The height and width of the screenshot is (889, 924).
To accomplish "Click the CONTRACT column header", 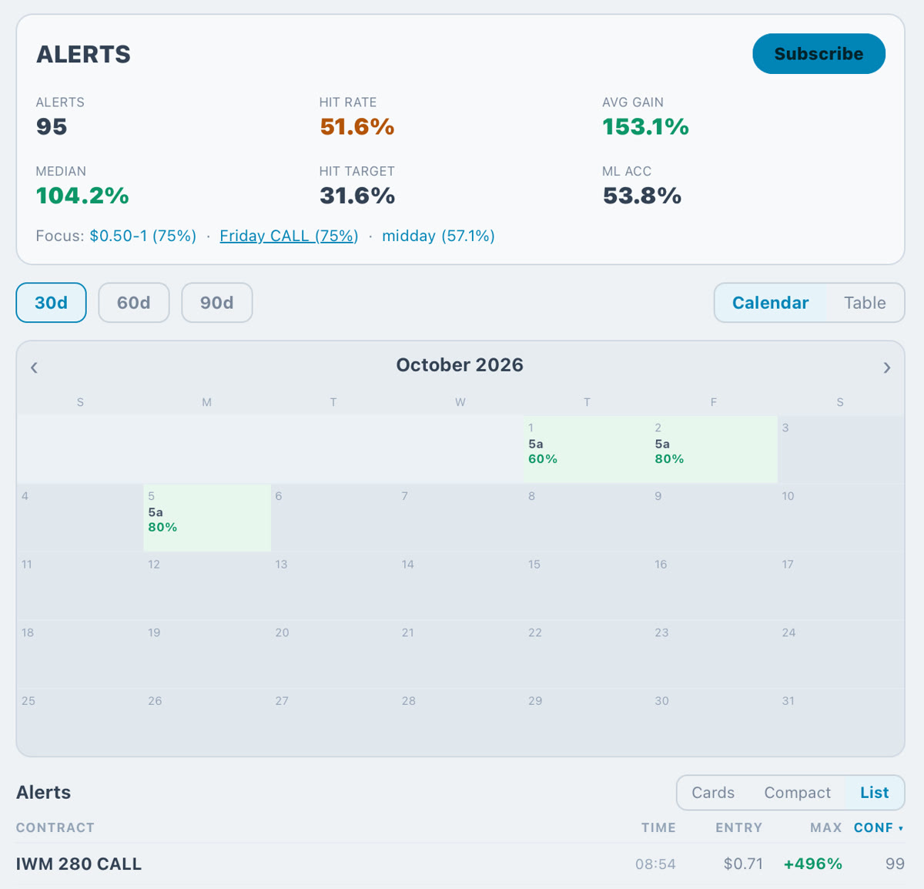I will tap(55, 827).
